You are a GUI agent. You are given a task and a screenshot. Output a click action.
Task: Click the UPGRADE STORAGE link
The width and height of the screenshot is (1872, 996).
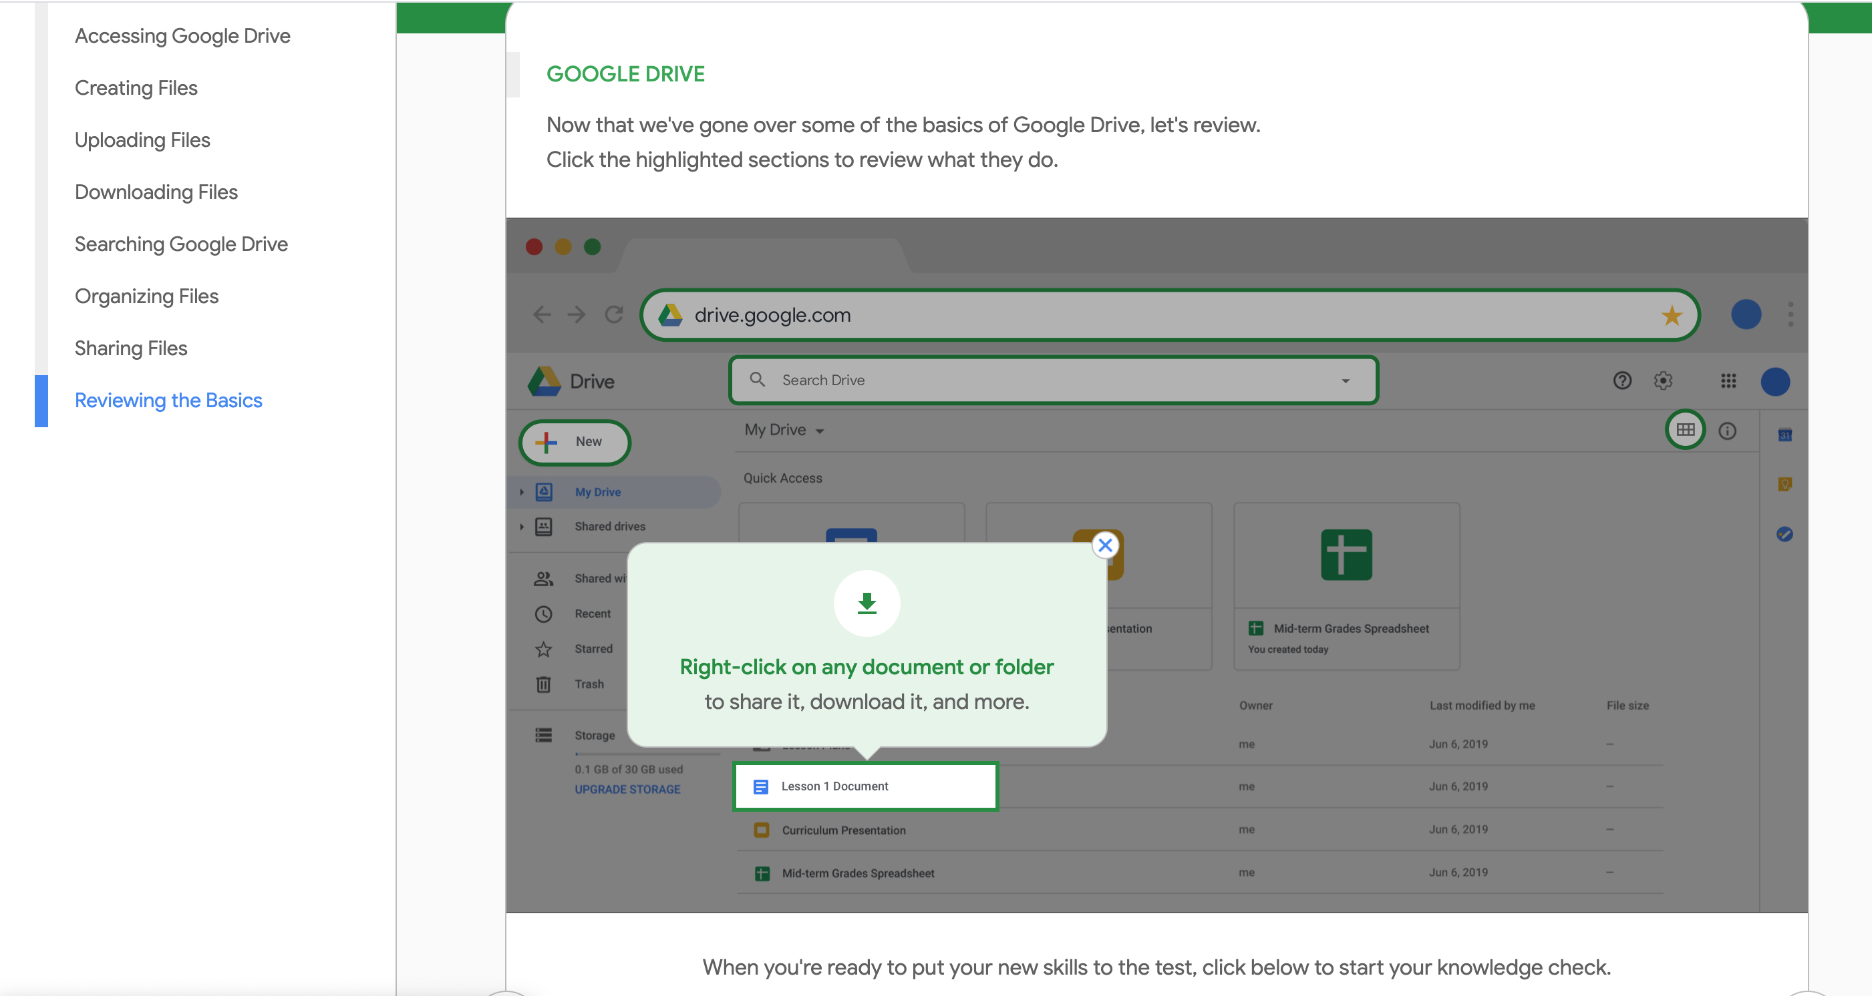click(x=627, y=789)
